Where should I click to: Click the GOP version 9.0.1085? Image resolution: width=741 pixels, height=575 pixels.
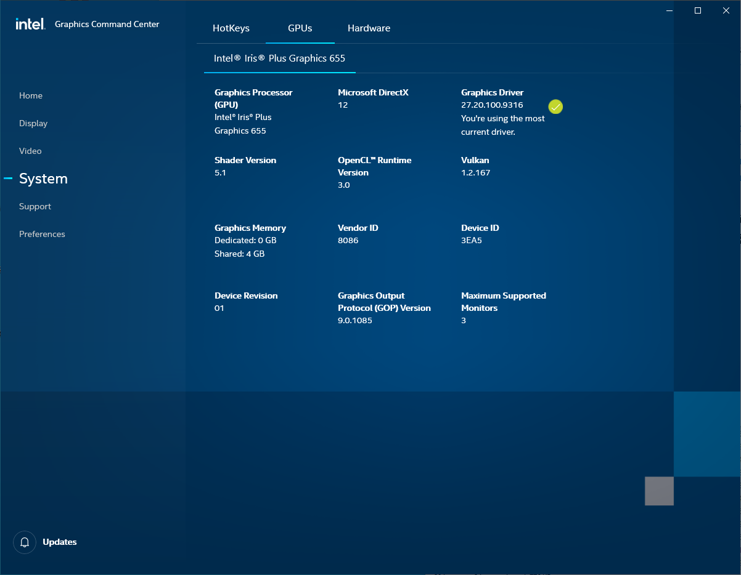[x=355, y=321]
